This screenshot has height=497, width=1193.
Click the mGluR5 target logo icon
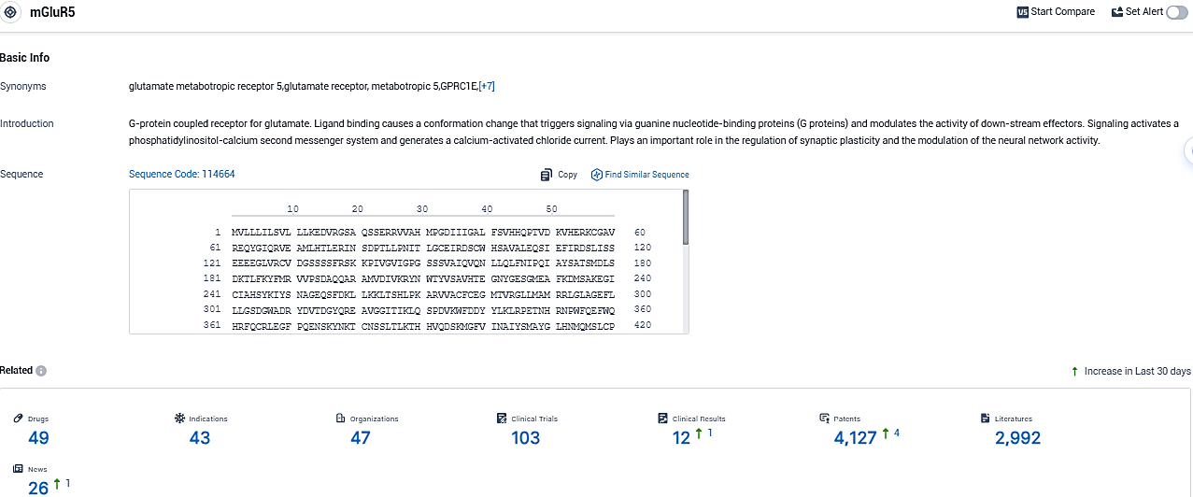click(x=9, y=12)
